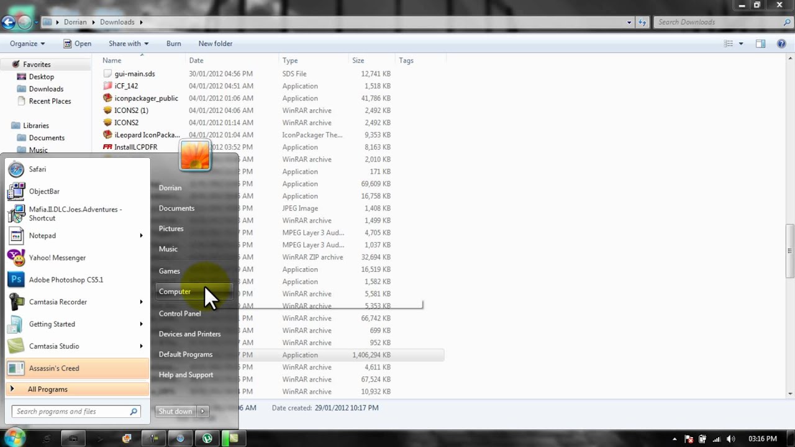Click the uTorrent taskbar icon
Viewport: 795px width, 447px height.
(207, 438)
